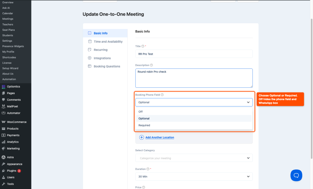This screenshot has height=189, width=313.
Task: Open Presence Widgets sidebar link
Action: [x=13, y=46]
